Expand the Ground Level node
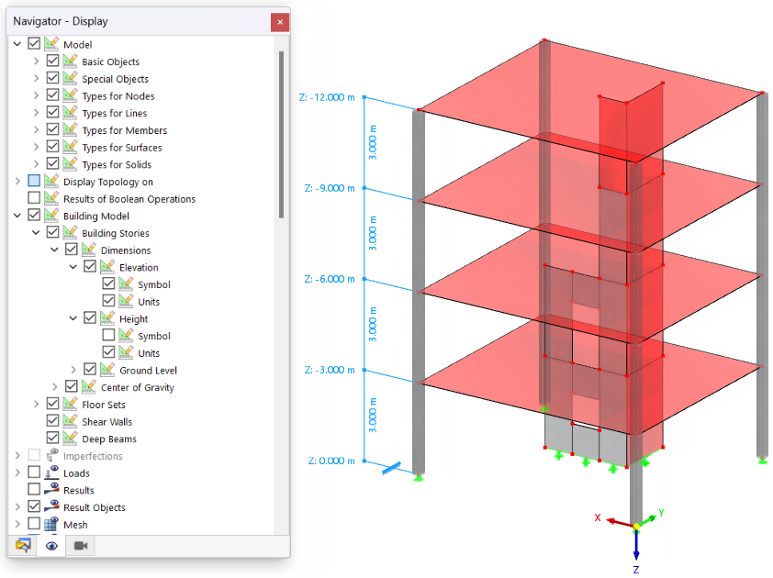The width and height of the screenshot is (773, 578). coord(73,370)
